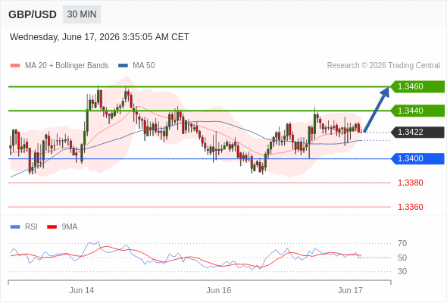Click the RSI 30 level label
This screenshot has width=447, height=303.
point(402,271)
